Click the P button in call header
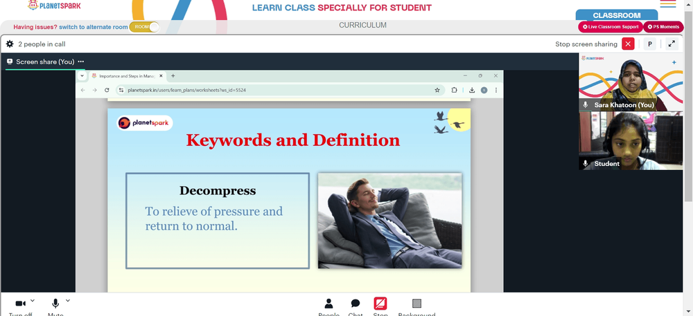 [x=650, y=44]
